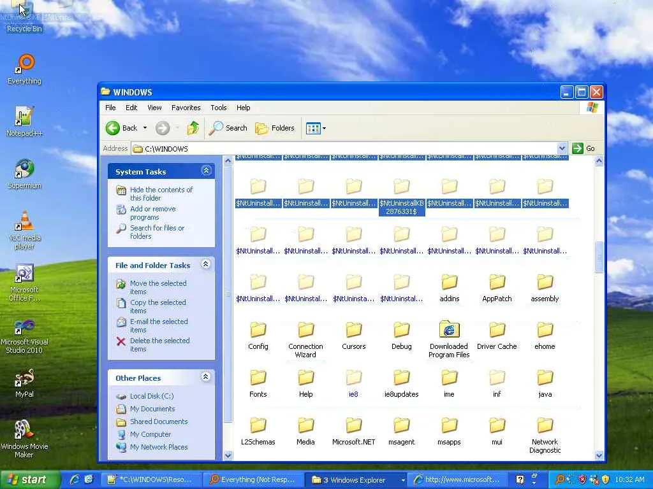Click the Up one level folder icon
This screenshot has height=489, width=653.
(193, 128)
